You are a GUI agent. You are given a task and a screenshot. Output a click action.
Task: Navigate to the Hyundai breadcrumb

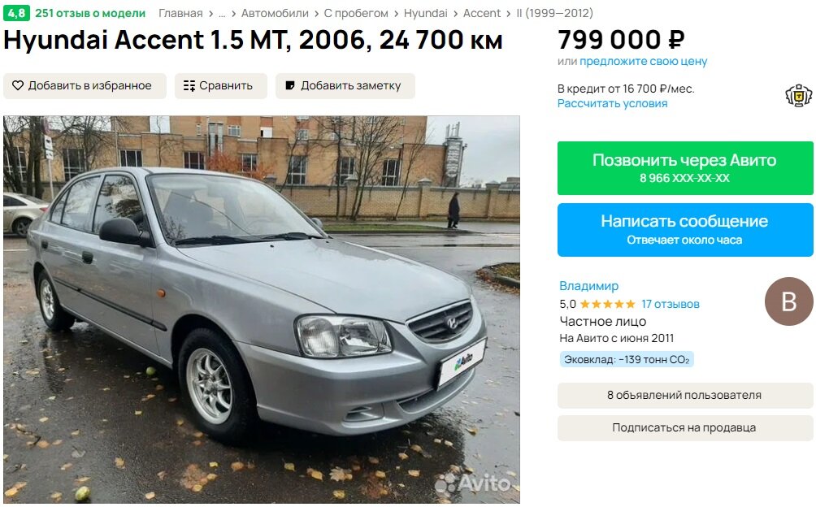pos(426,14)
